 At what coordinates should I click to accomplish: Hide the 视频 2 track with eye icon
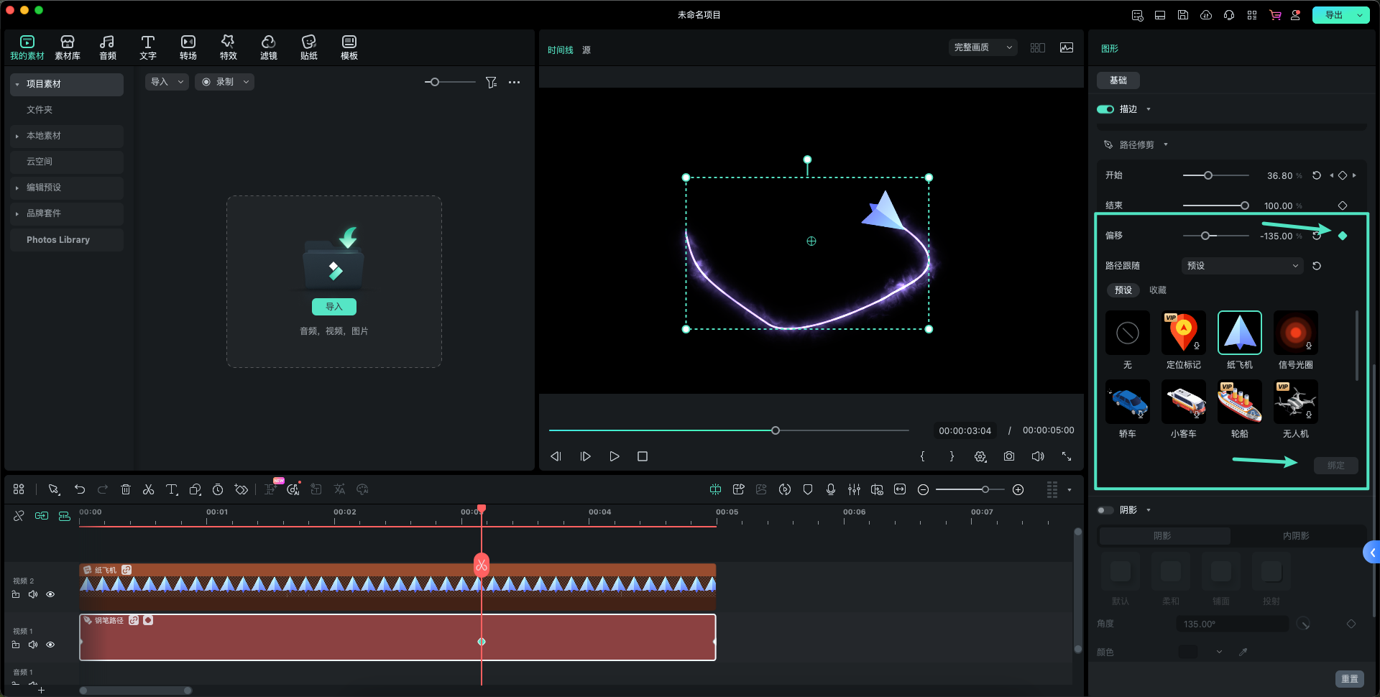pos(50,594)
